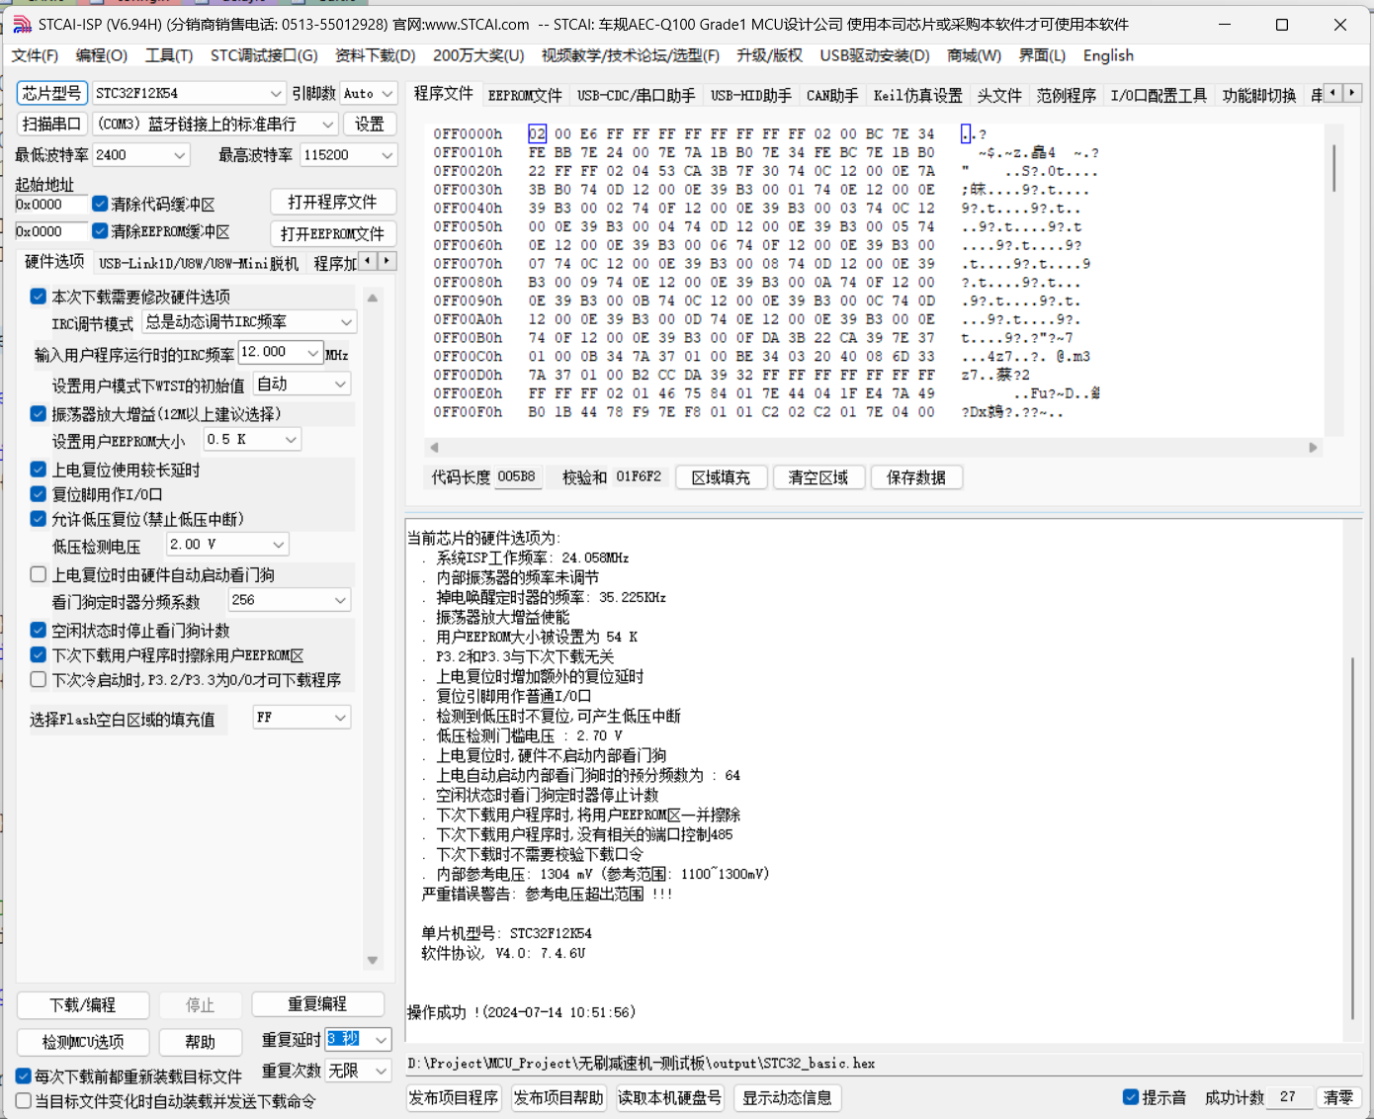Viewport: 1374px width, 1119px height.
Task: Click 扫描串口 button
Action: (51, 124)
